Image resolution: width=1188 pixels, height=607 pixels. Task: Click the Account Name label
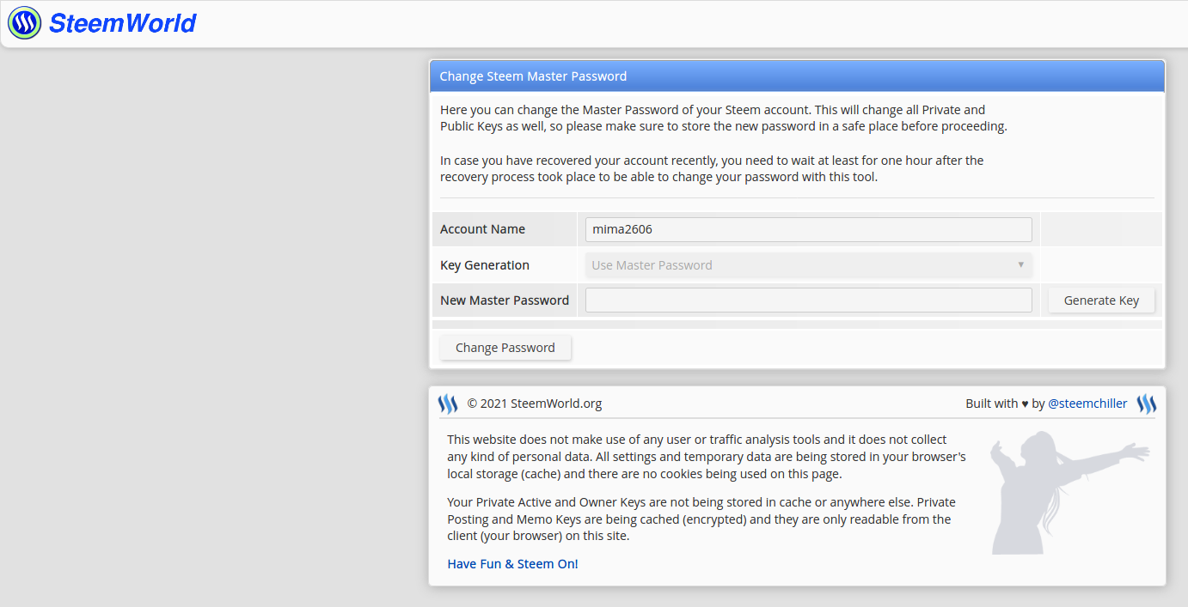[x=482, y=229]
